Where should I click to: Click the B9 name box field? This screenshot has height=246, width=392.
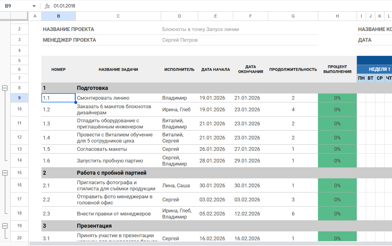tap(17, 6)
